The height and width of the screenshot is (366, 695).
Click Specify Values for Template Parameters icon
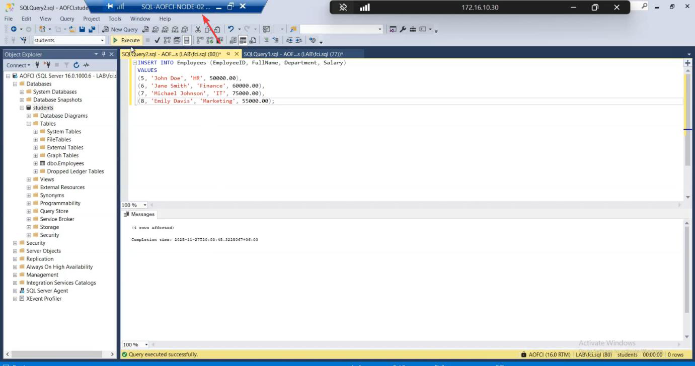click(313, 40)
